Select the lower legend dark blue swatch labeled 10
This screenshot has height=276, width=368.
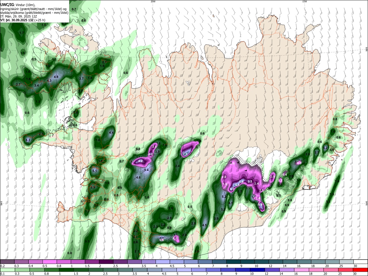coord(257,270)
